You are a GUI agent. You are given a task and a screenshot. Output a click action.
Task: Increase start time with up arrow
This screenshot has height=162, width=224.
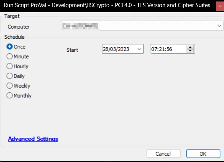(x=190, y=47)
